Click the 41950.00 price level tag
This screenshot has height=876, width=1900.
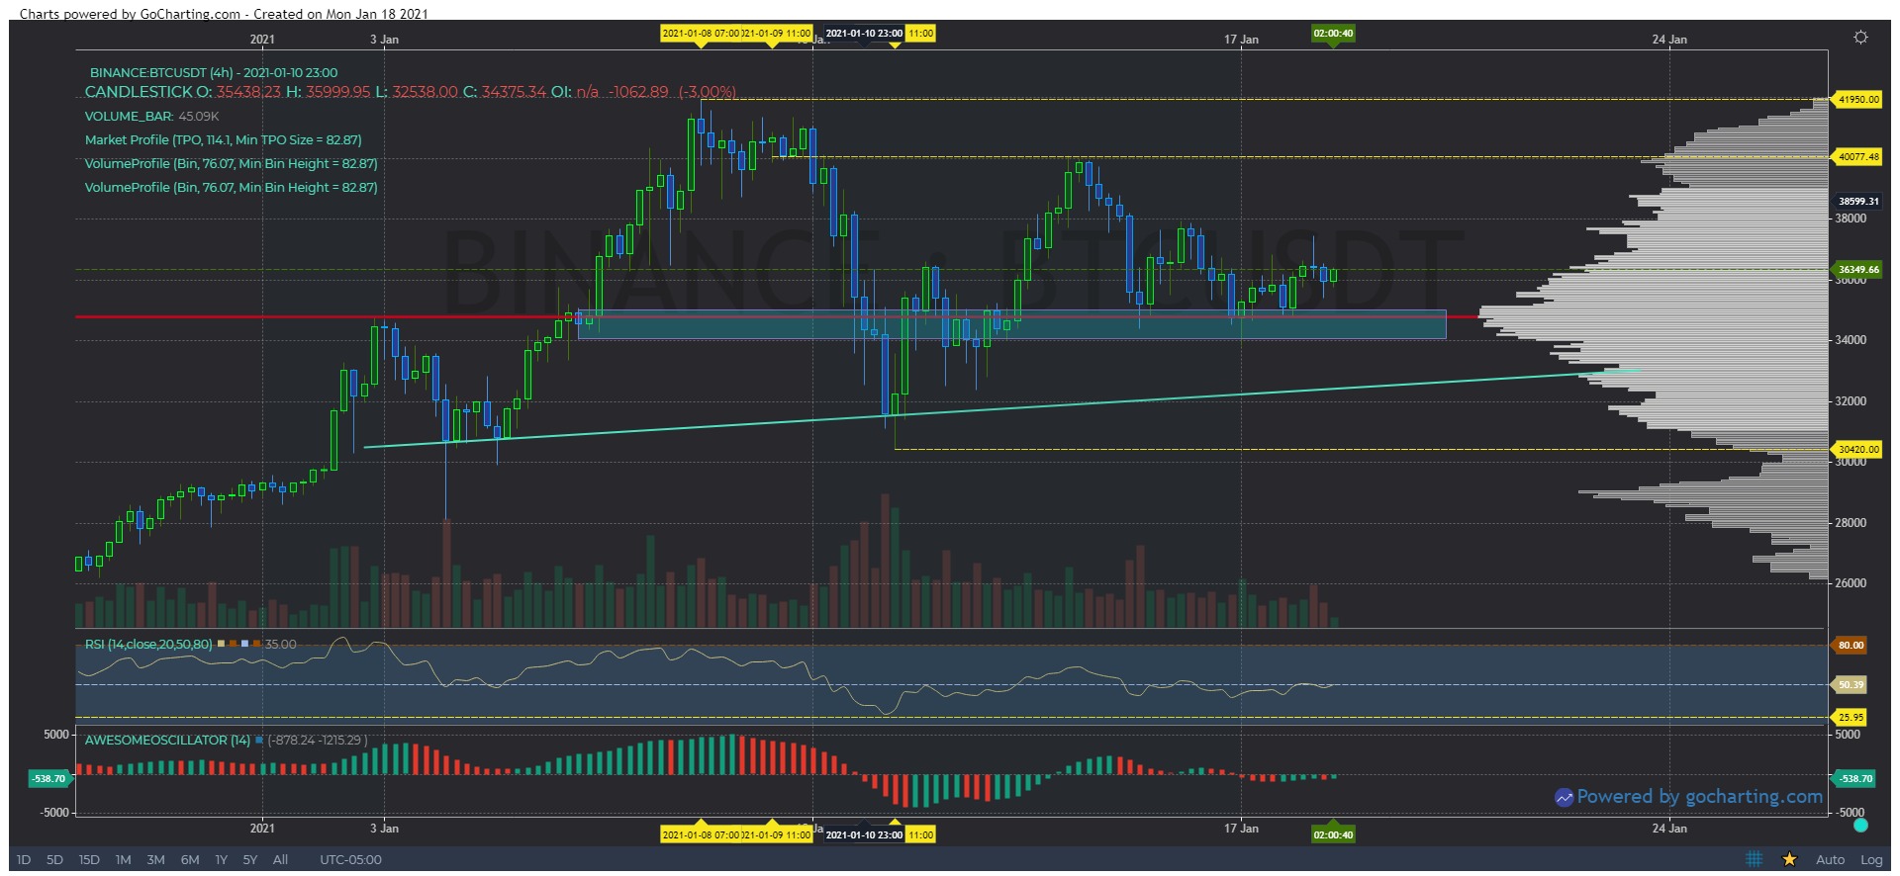(1857, 100)
